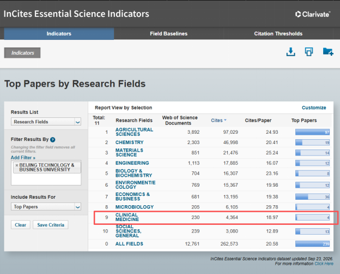Click the save to folder icon
The width and height of the screenshot is (340, 274).
(328, 52)
